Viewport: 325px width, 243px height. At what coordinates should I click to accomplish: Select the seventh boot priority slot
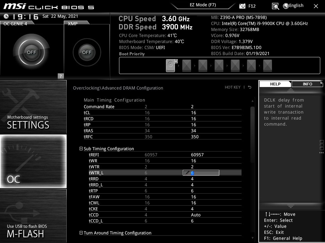coord(267,66)
